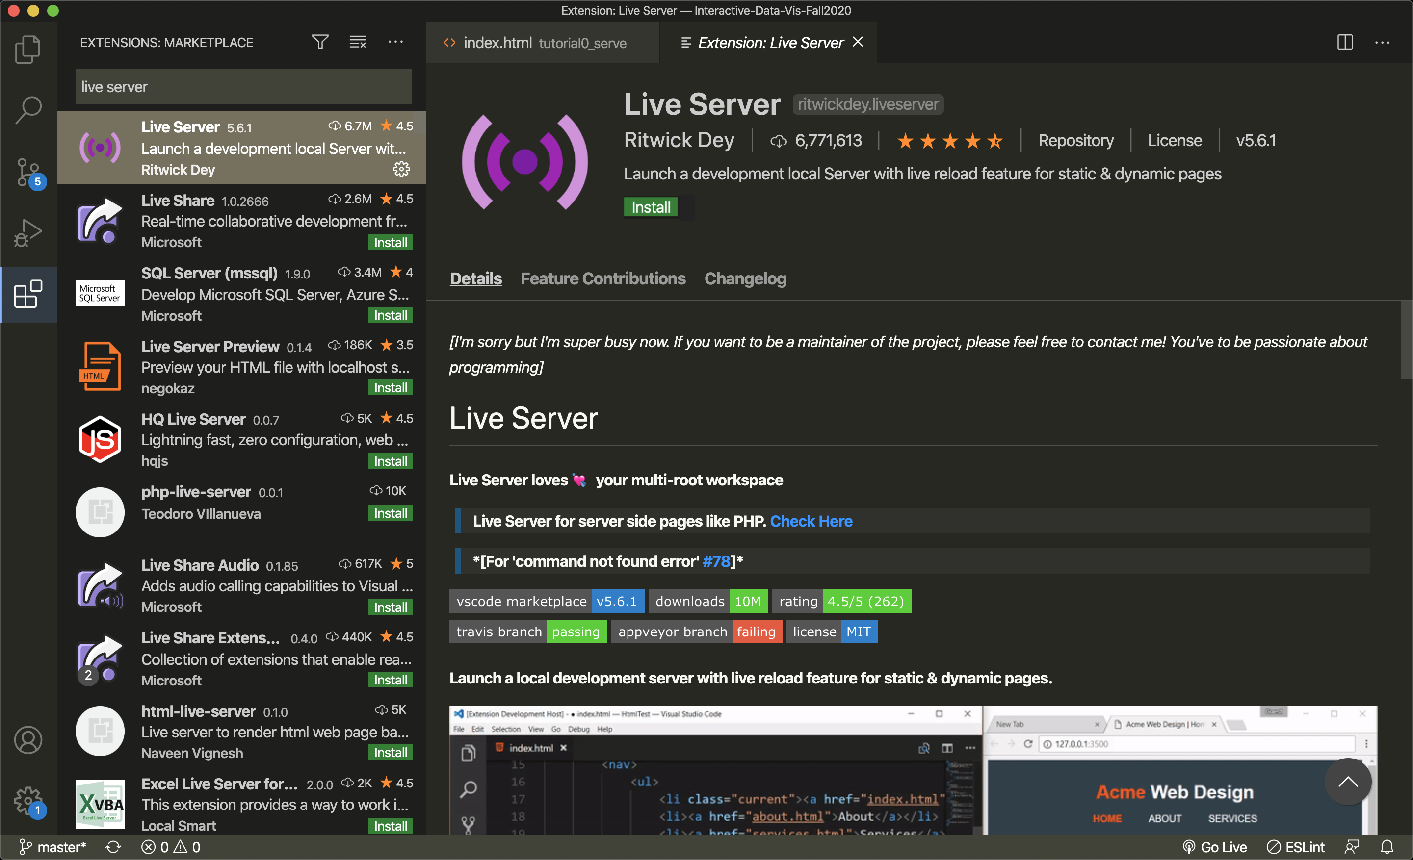Click the five-star rating of Live Server
This screenshot has height=860, width=1413.
949,140
